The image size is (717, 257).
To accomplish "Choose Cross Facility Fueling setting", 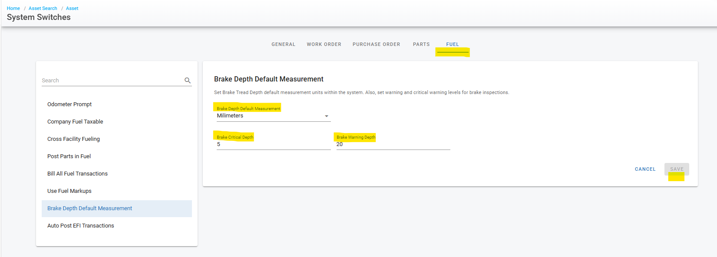I will (73, 139).
